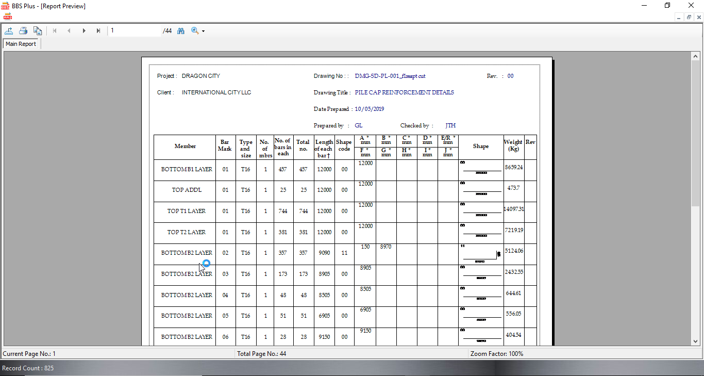Go to the previous page arrow
704x376 pixels.
click(x=69, y=31)
